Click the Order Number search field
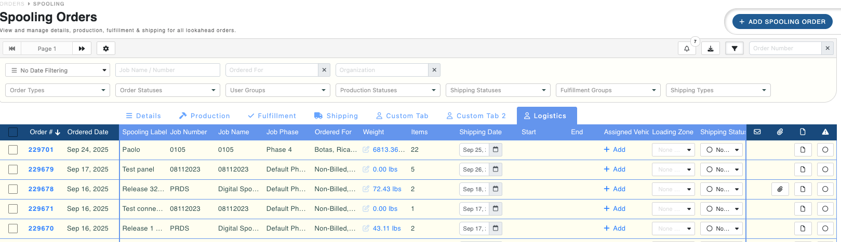841x242 pixels. [x=785, y=49]
